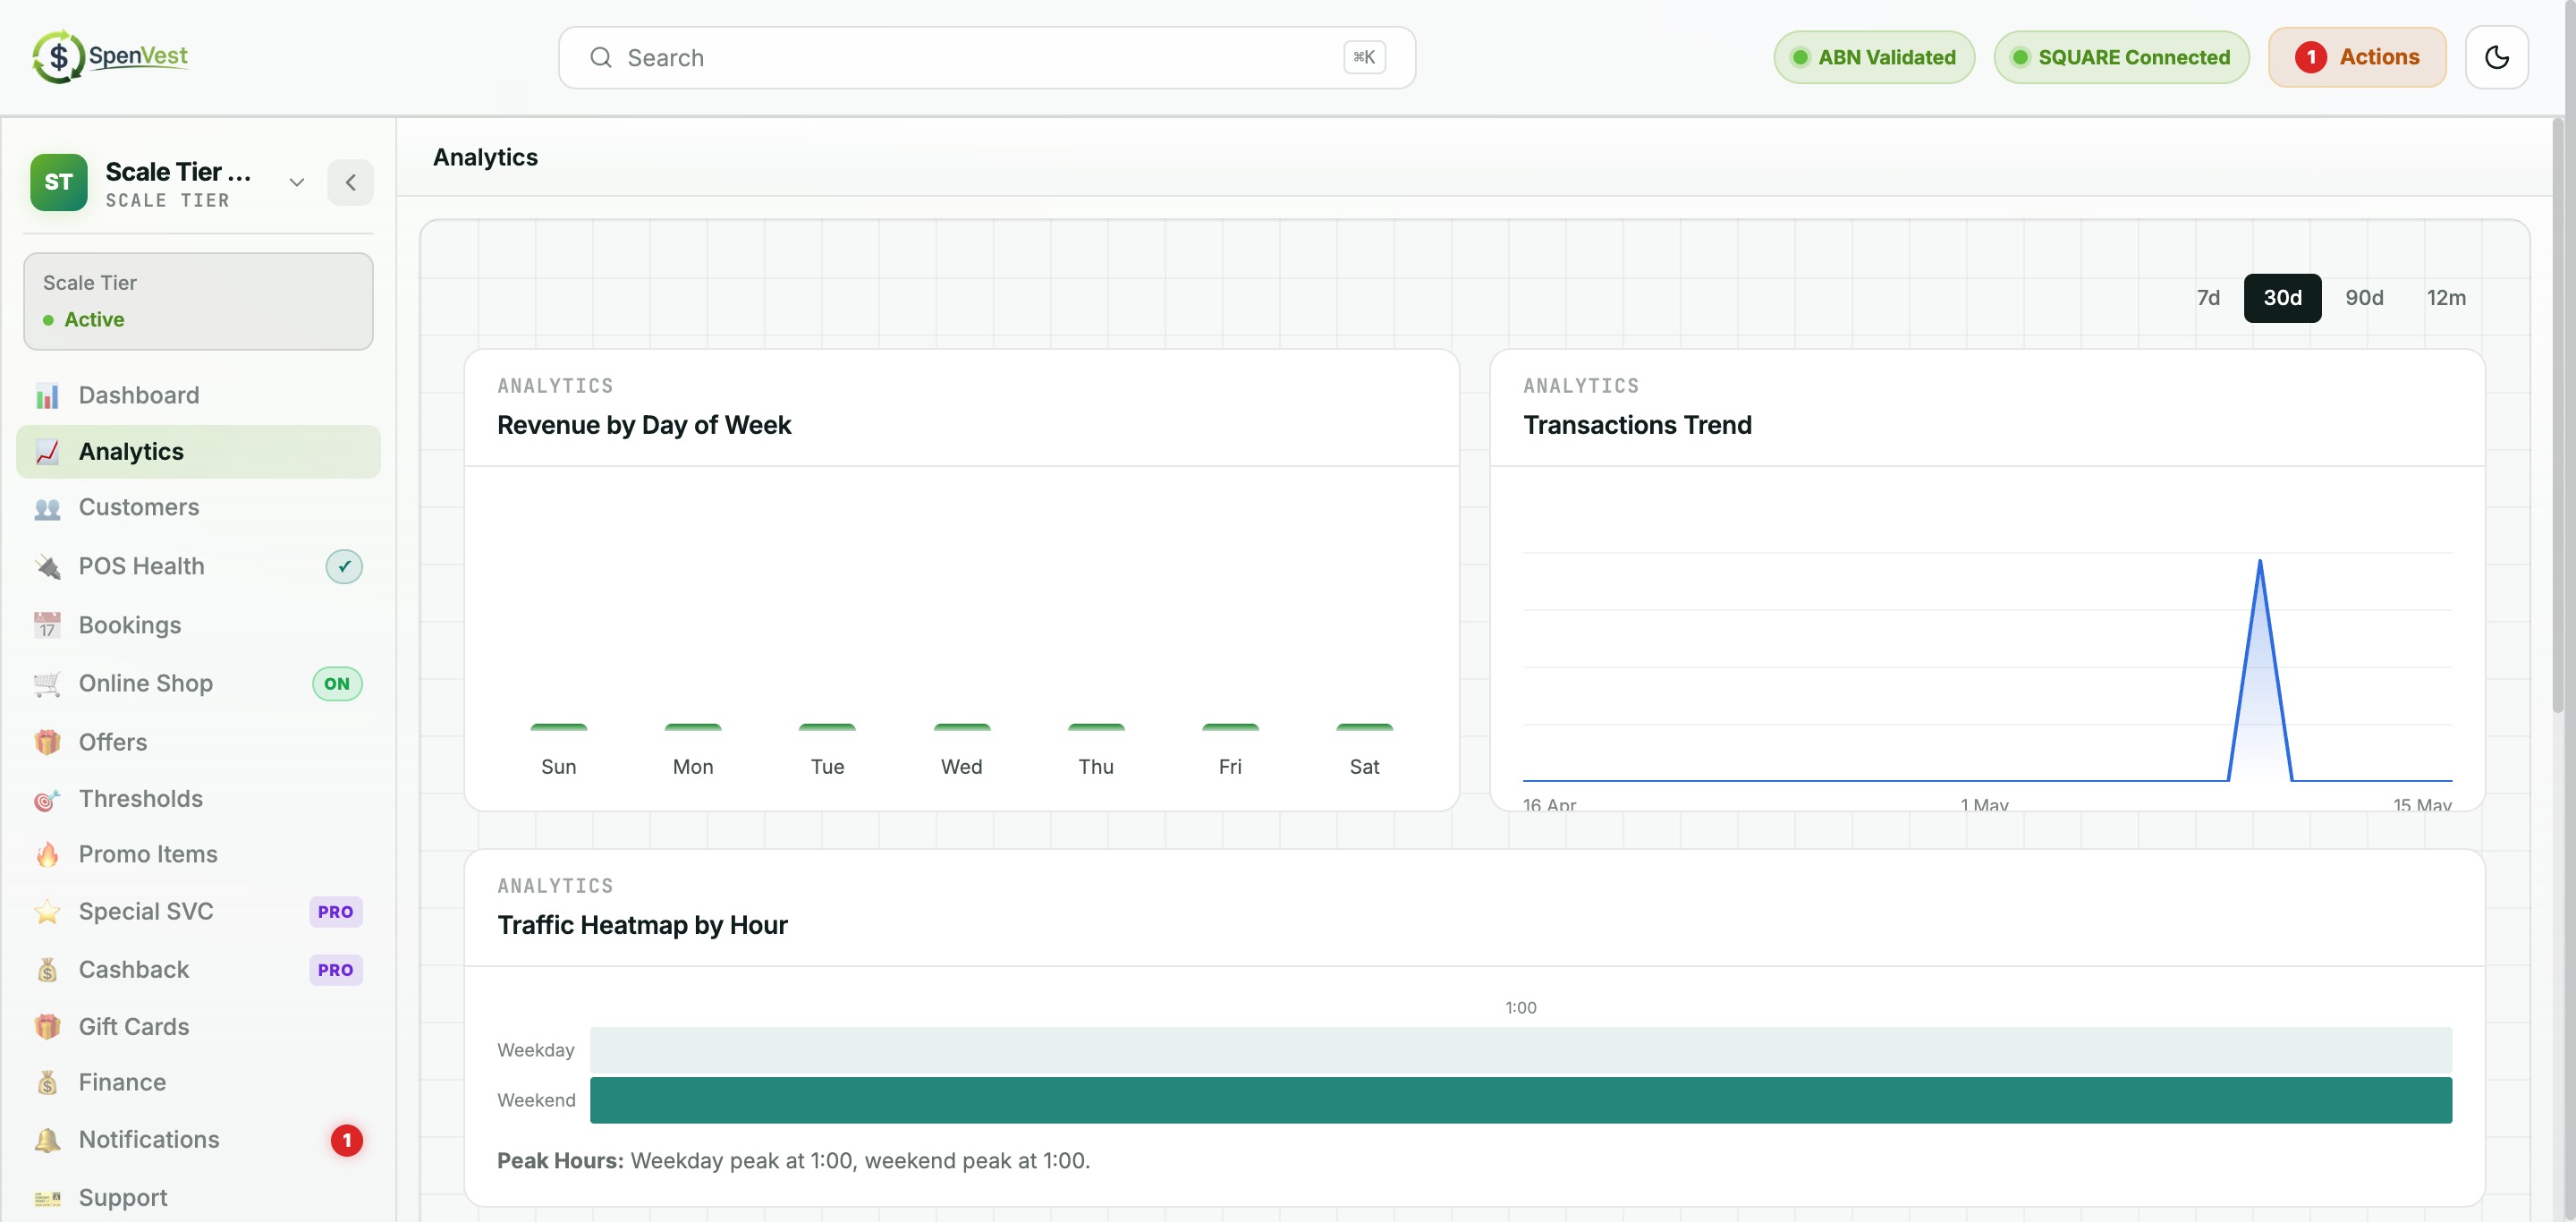Click the 'Peak Hours' summary text

(x=793, y=1160)
